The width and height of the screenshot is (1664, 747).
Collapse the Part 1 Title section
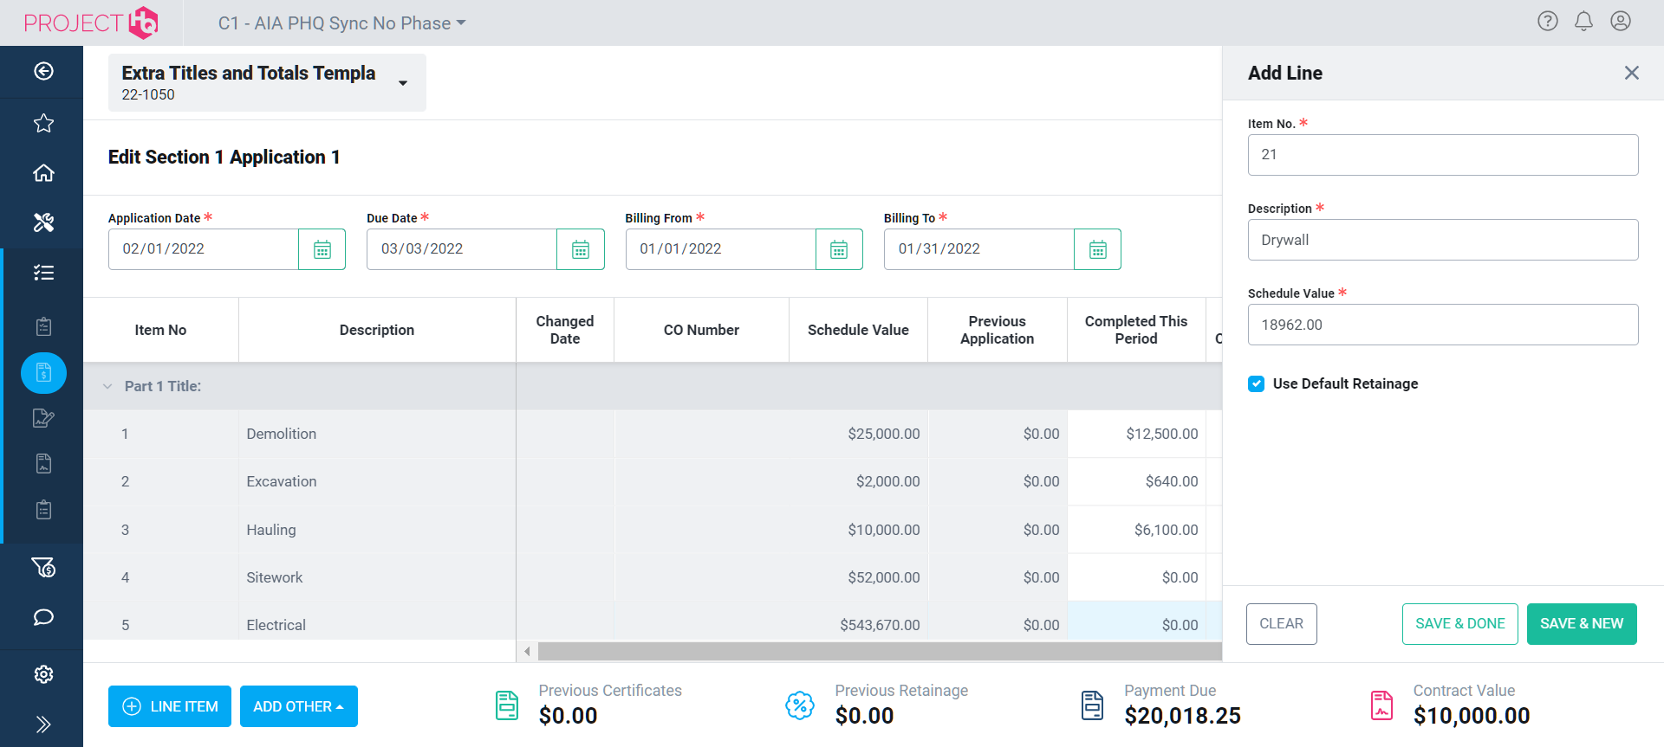tap(107, 386)
